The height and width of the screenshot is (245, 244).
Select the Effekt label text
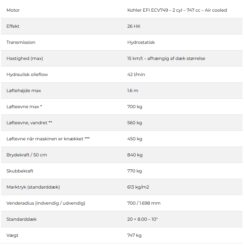click(x=13, y=26)
